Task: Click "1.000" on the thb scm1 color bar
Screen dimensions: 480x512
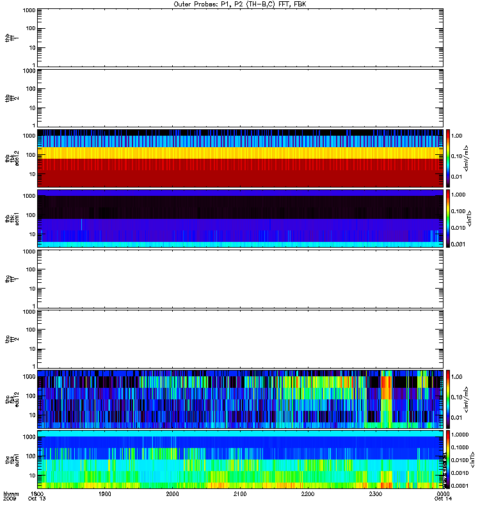Action: coord(458,195)
